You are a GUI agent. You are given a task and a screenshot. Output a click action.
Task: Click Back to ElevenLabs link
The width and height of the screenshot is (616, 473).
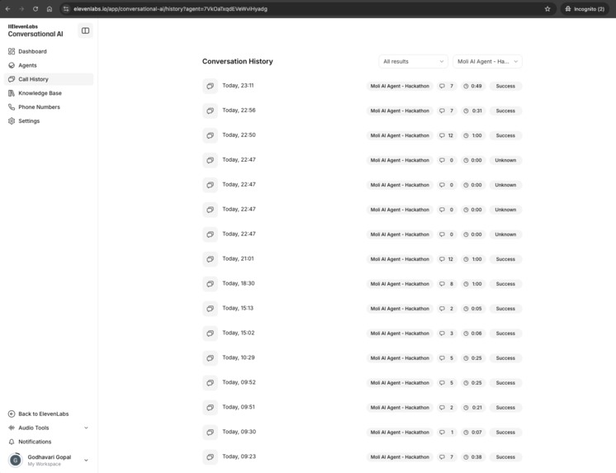coord(39,414)
